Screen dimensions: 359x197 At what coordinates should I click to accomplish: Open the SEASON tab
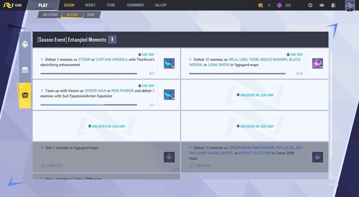tap(69, 5)
